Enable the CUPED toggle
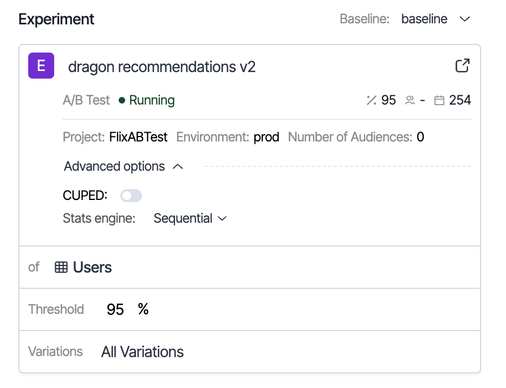This screenshot has width=506, height=388. click(x=131, y=196)
